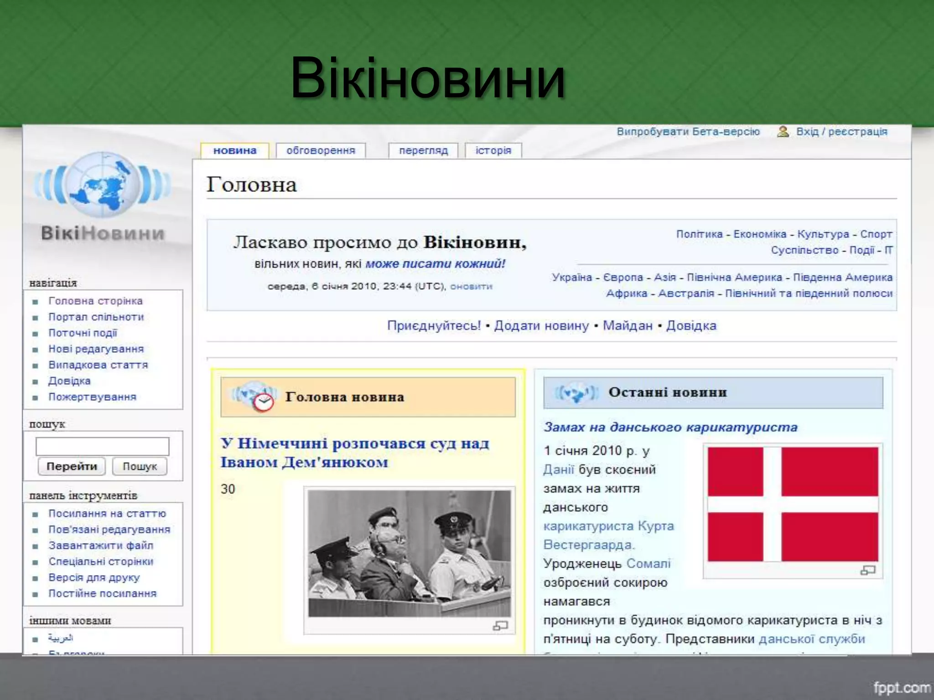The width and height of the screenshot is (934, 700).
Task: Open the Культура category
Action: point(823,234)
